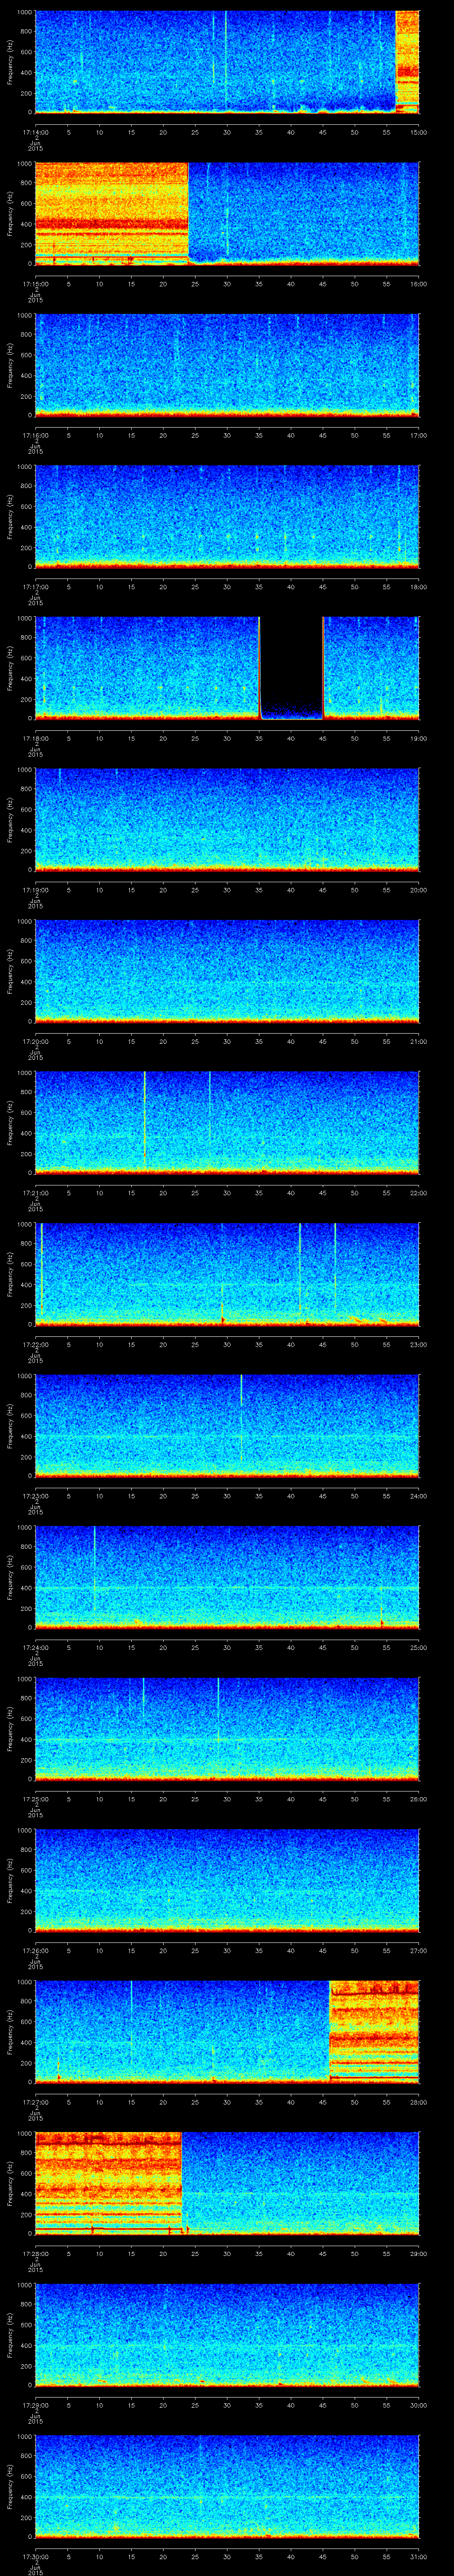Click the '17:24:00' time axis label
The height and width of the screenshot is (2576, 454).
(35, 1647)
